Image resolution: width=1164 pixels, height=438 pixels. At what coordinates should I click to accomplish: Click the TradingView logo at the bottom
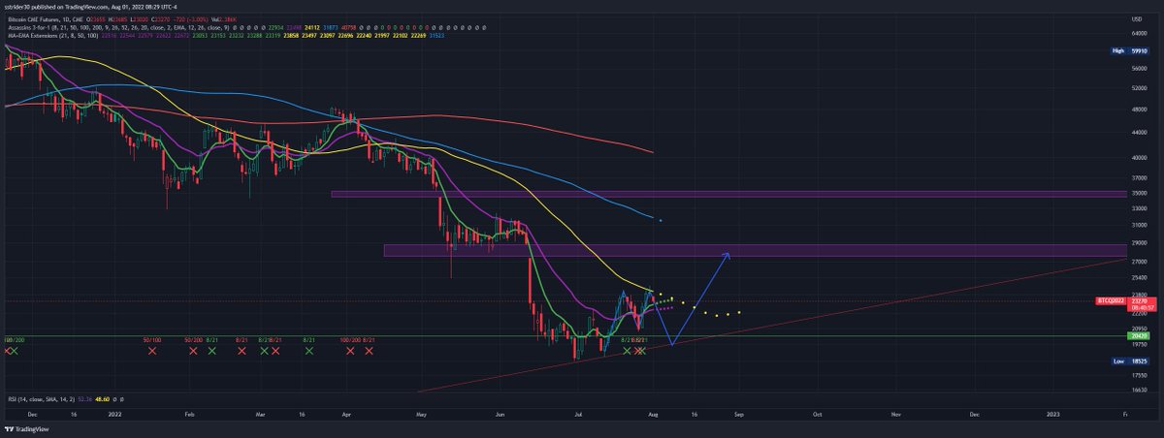pos(26,428)
